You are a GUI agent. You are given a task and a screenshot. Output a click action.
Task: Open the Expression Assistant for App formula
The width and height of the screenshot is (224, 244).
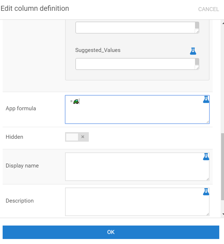[206, 99]
